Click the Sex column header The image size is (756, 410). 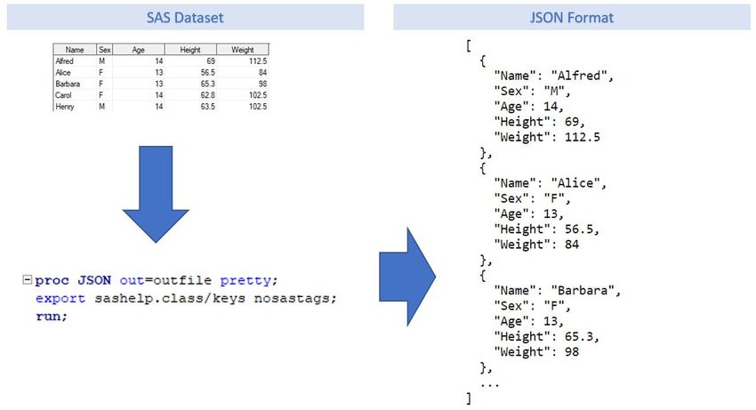pyautogui.click(x=105, y=50)
